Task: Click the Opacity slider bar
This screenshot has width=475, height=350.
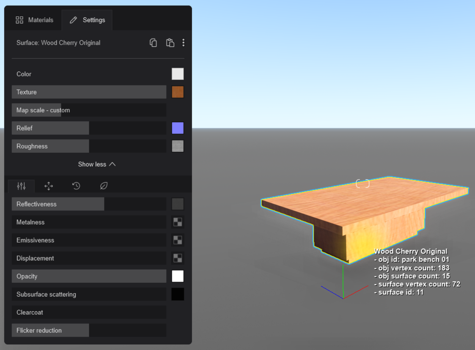Action: coord(89,276)
